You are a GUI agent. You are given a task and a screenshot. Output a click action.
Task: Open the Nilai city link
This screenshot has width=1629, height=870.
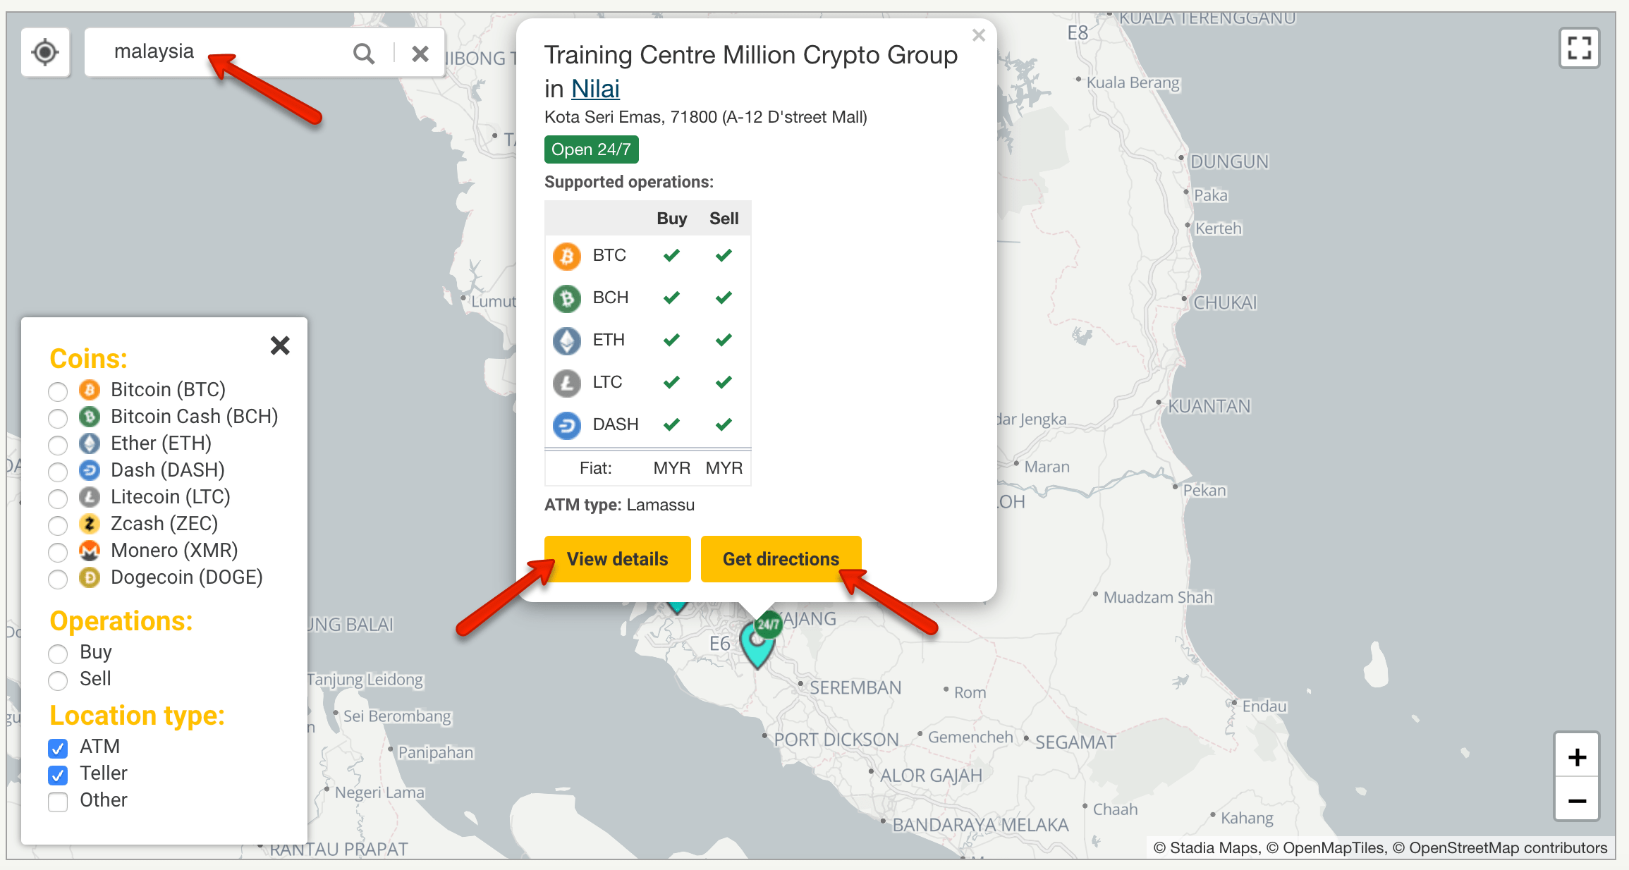594,89
